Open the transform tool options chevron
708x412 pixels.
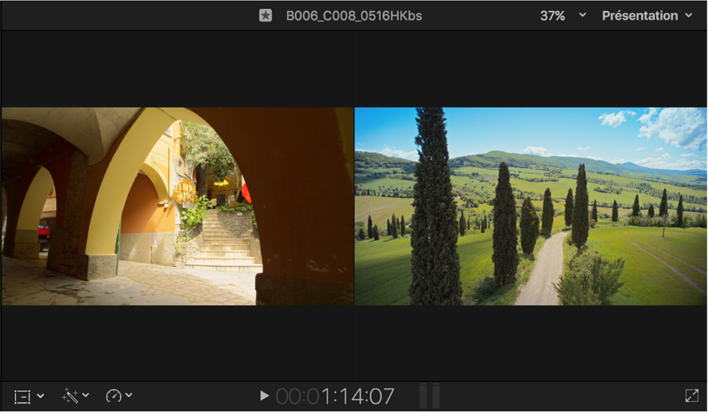pyautogui.click(x=41, y=396)
